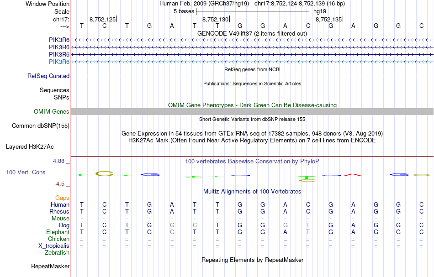The width and height of the screenshot is (434, 277).
Task: Click the Gaps label in Multiz alignment
Action: 62,198
